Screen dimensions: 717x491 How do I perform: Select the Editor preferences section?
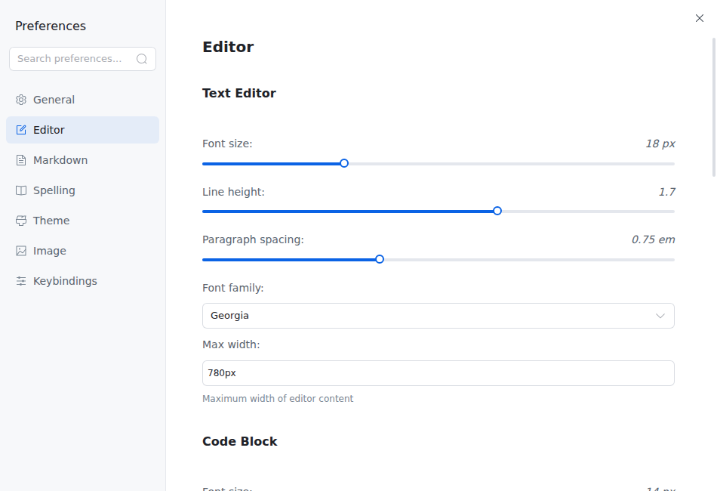(x=82, y=130)
